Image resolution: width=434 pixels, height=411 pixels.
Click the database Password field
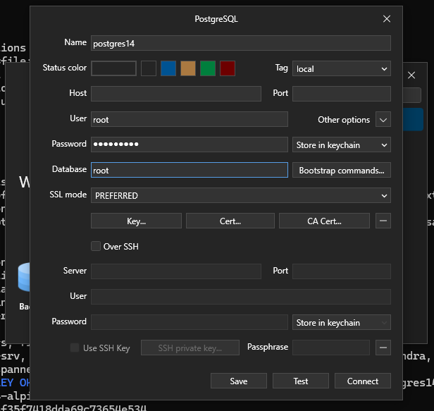pos(190,145)
